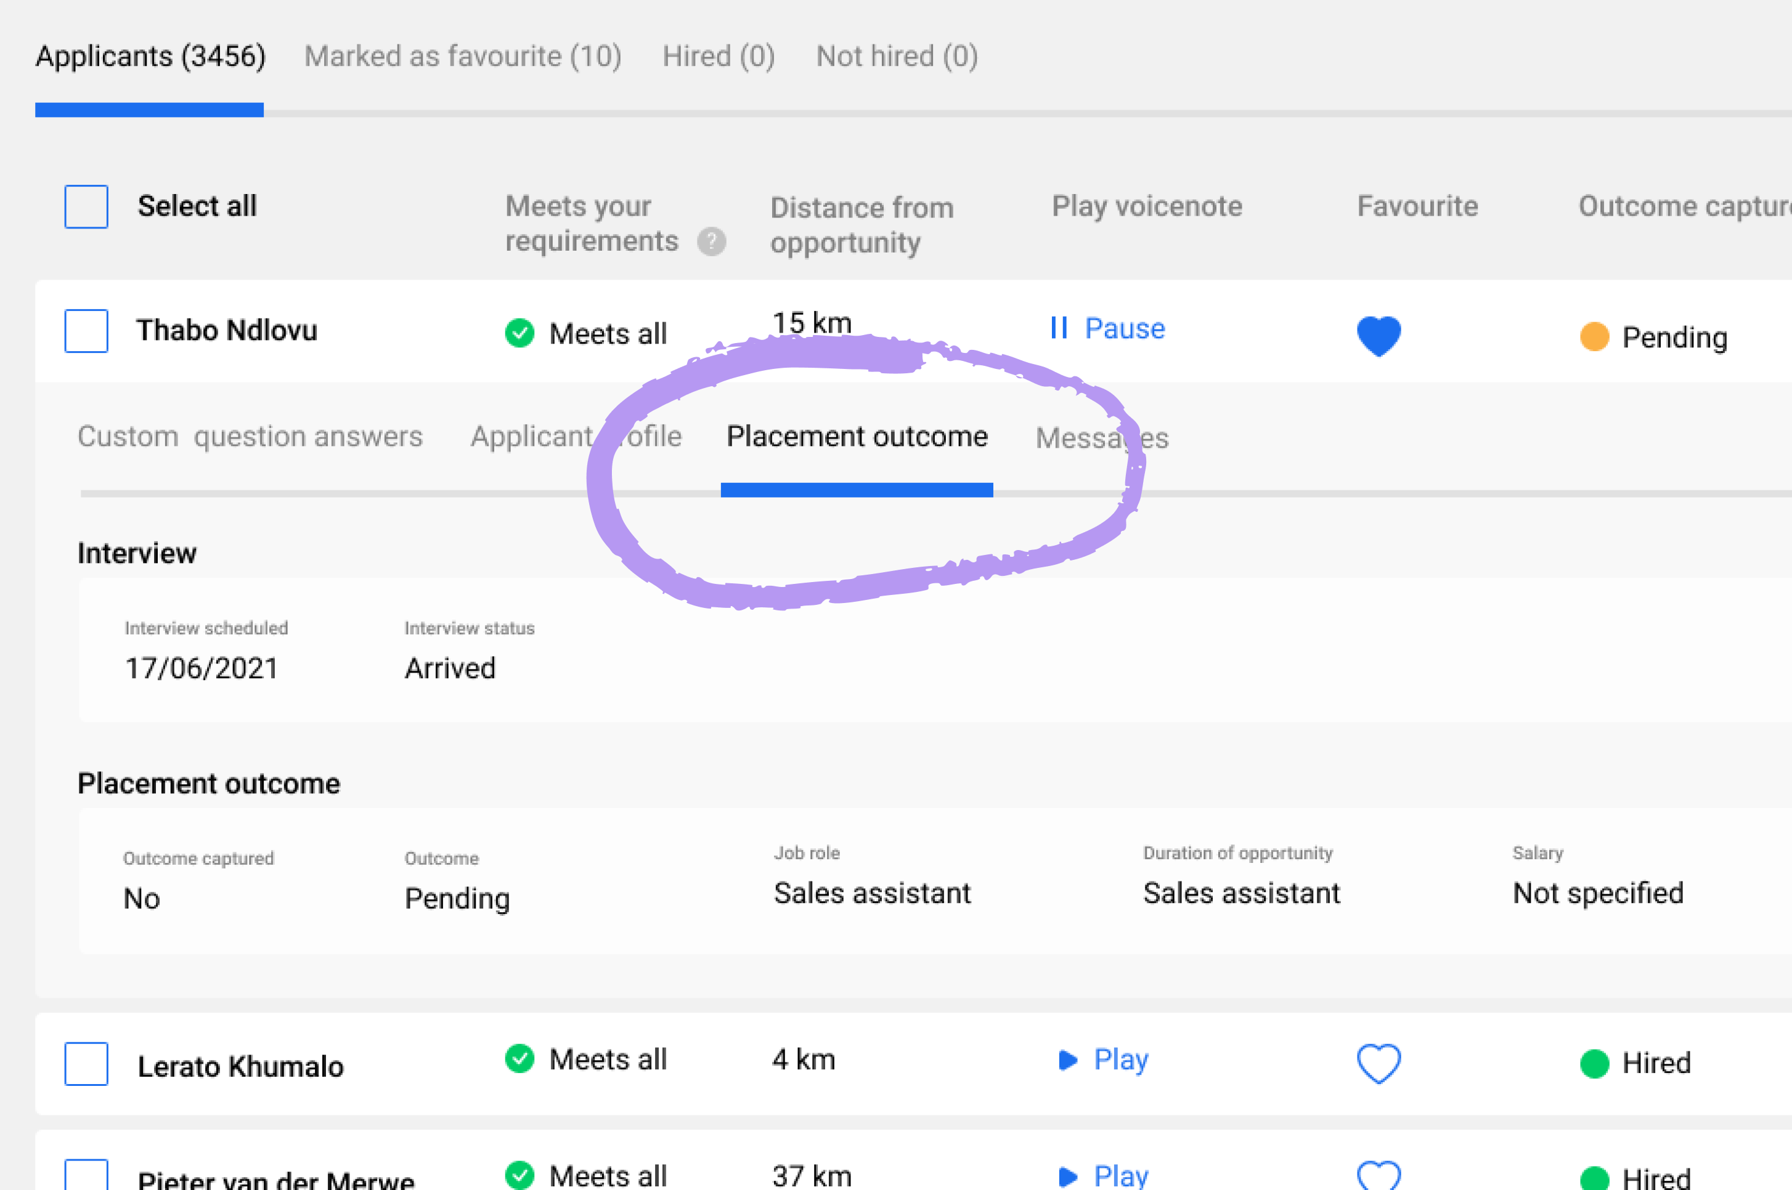Play Pieter van der Merwe's voicenote
The image size is (1792, 1190).
[x=1104, y=1176]
